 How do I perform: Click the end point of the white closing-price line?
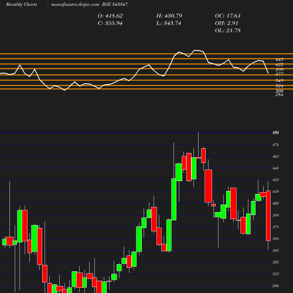[268, 73]
